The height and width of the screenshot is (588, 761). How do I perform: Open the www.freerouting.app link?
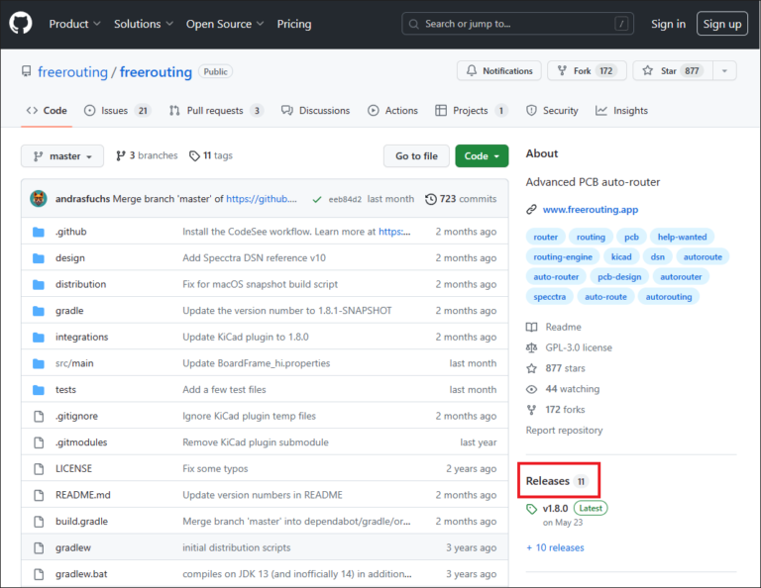pyautogui.click(x=590, y=210)
